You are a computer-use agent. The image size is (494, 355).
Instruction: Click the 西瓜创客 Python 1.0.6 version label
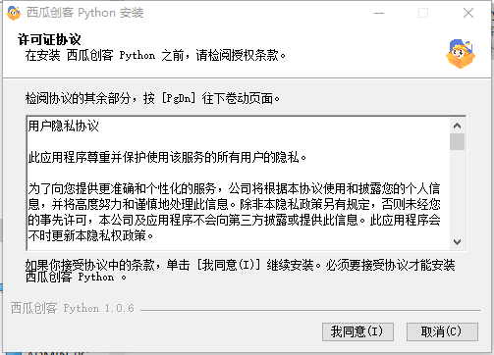[x=73, y=308]
